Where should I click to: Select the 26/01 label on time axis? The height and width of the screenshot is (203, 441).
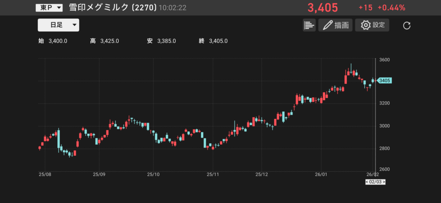pos(321,175)
